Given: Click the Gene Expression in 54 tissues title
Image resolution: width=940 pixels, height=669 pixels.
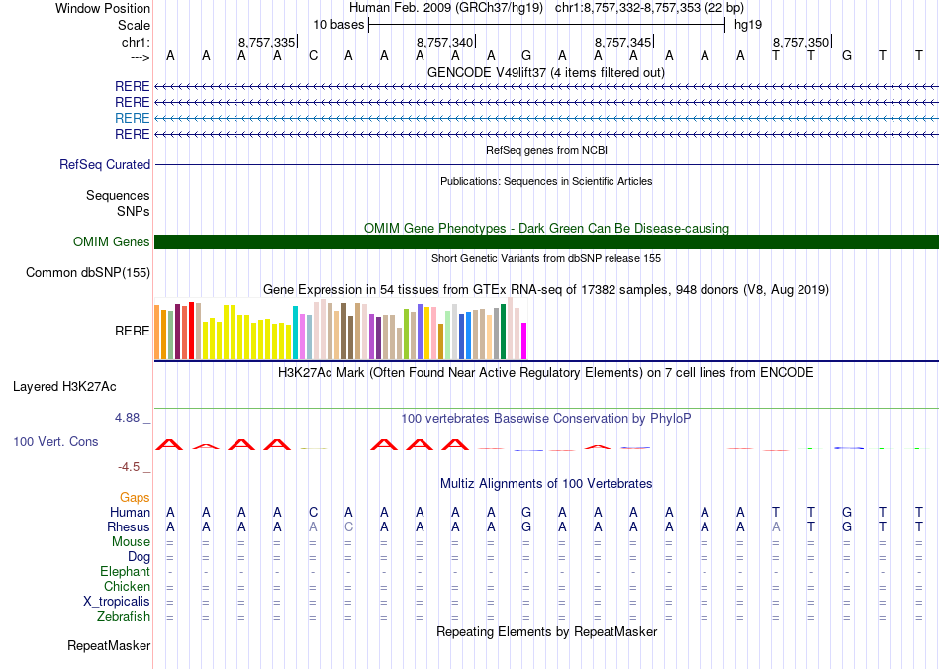Looking at the screenshot, I should click(x=546, y=290).
